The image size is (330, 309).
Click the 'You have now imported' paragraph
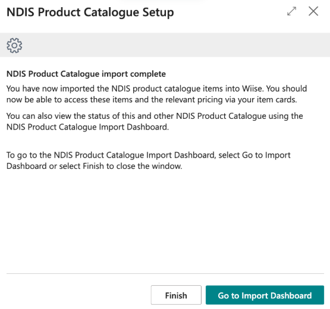[156, 94]
